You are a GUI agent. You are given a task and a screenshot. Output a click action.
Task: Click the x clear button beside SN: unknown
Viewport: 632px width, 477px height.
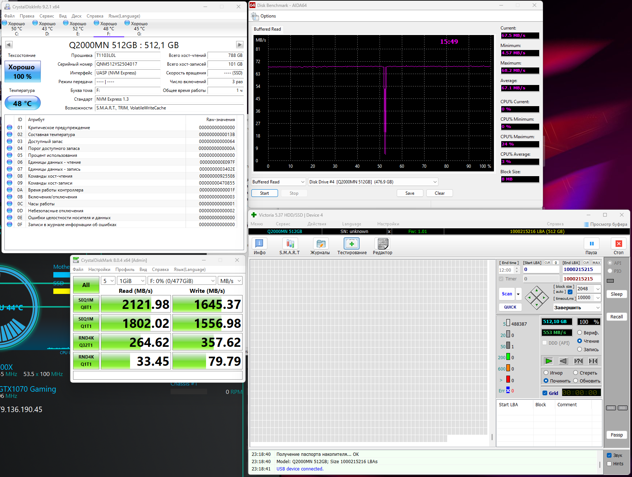[x=389, y=232]
